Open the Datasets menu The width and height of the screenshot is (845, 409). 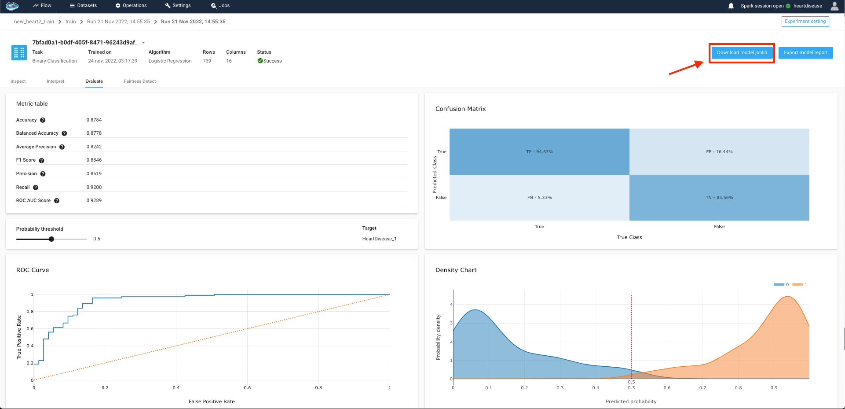(83, 6)
